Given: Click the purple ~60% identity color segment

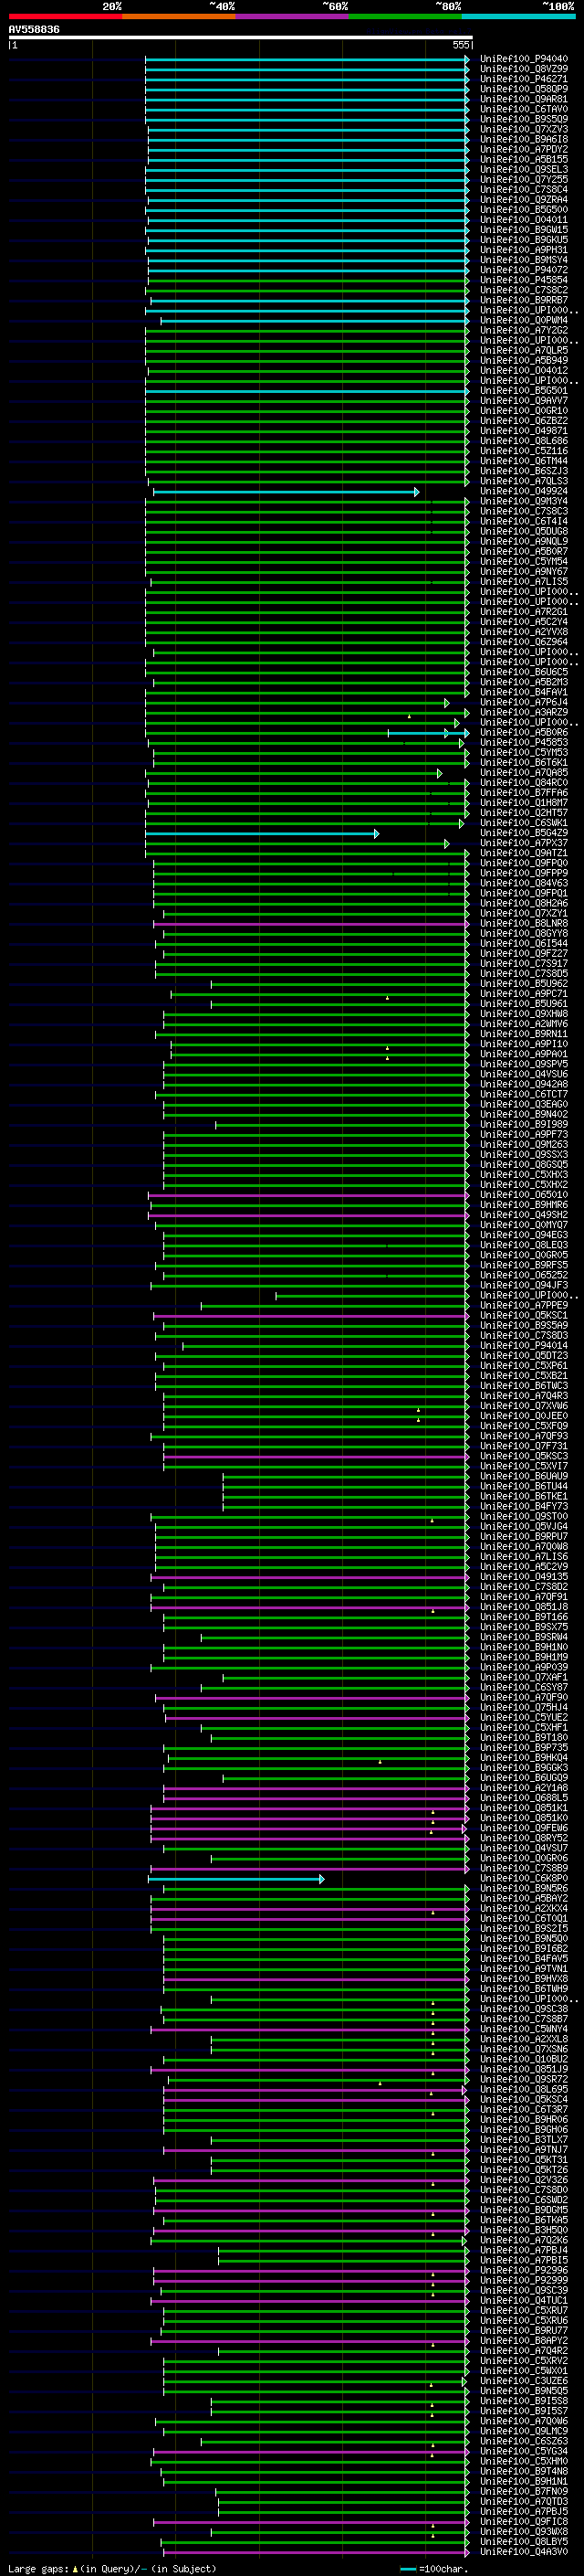Looking at the screenshot, I should [x=293, y=16].
